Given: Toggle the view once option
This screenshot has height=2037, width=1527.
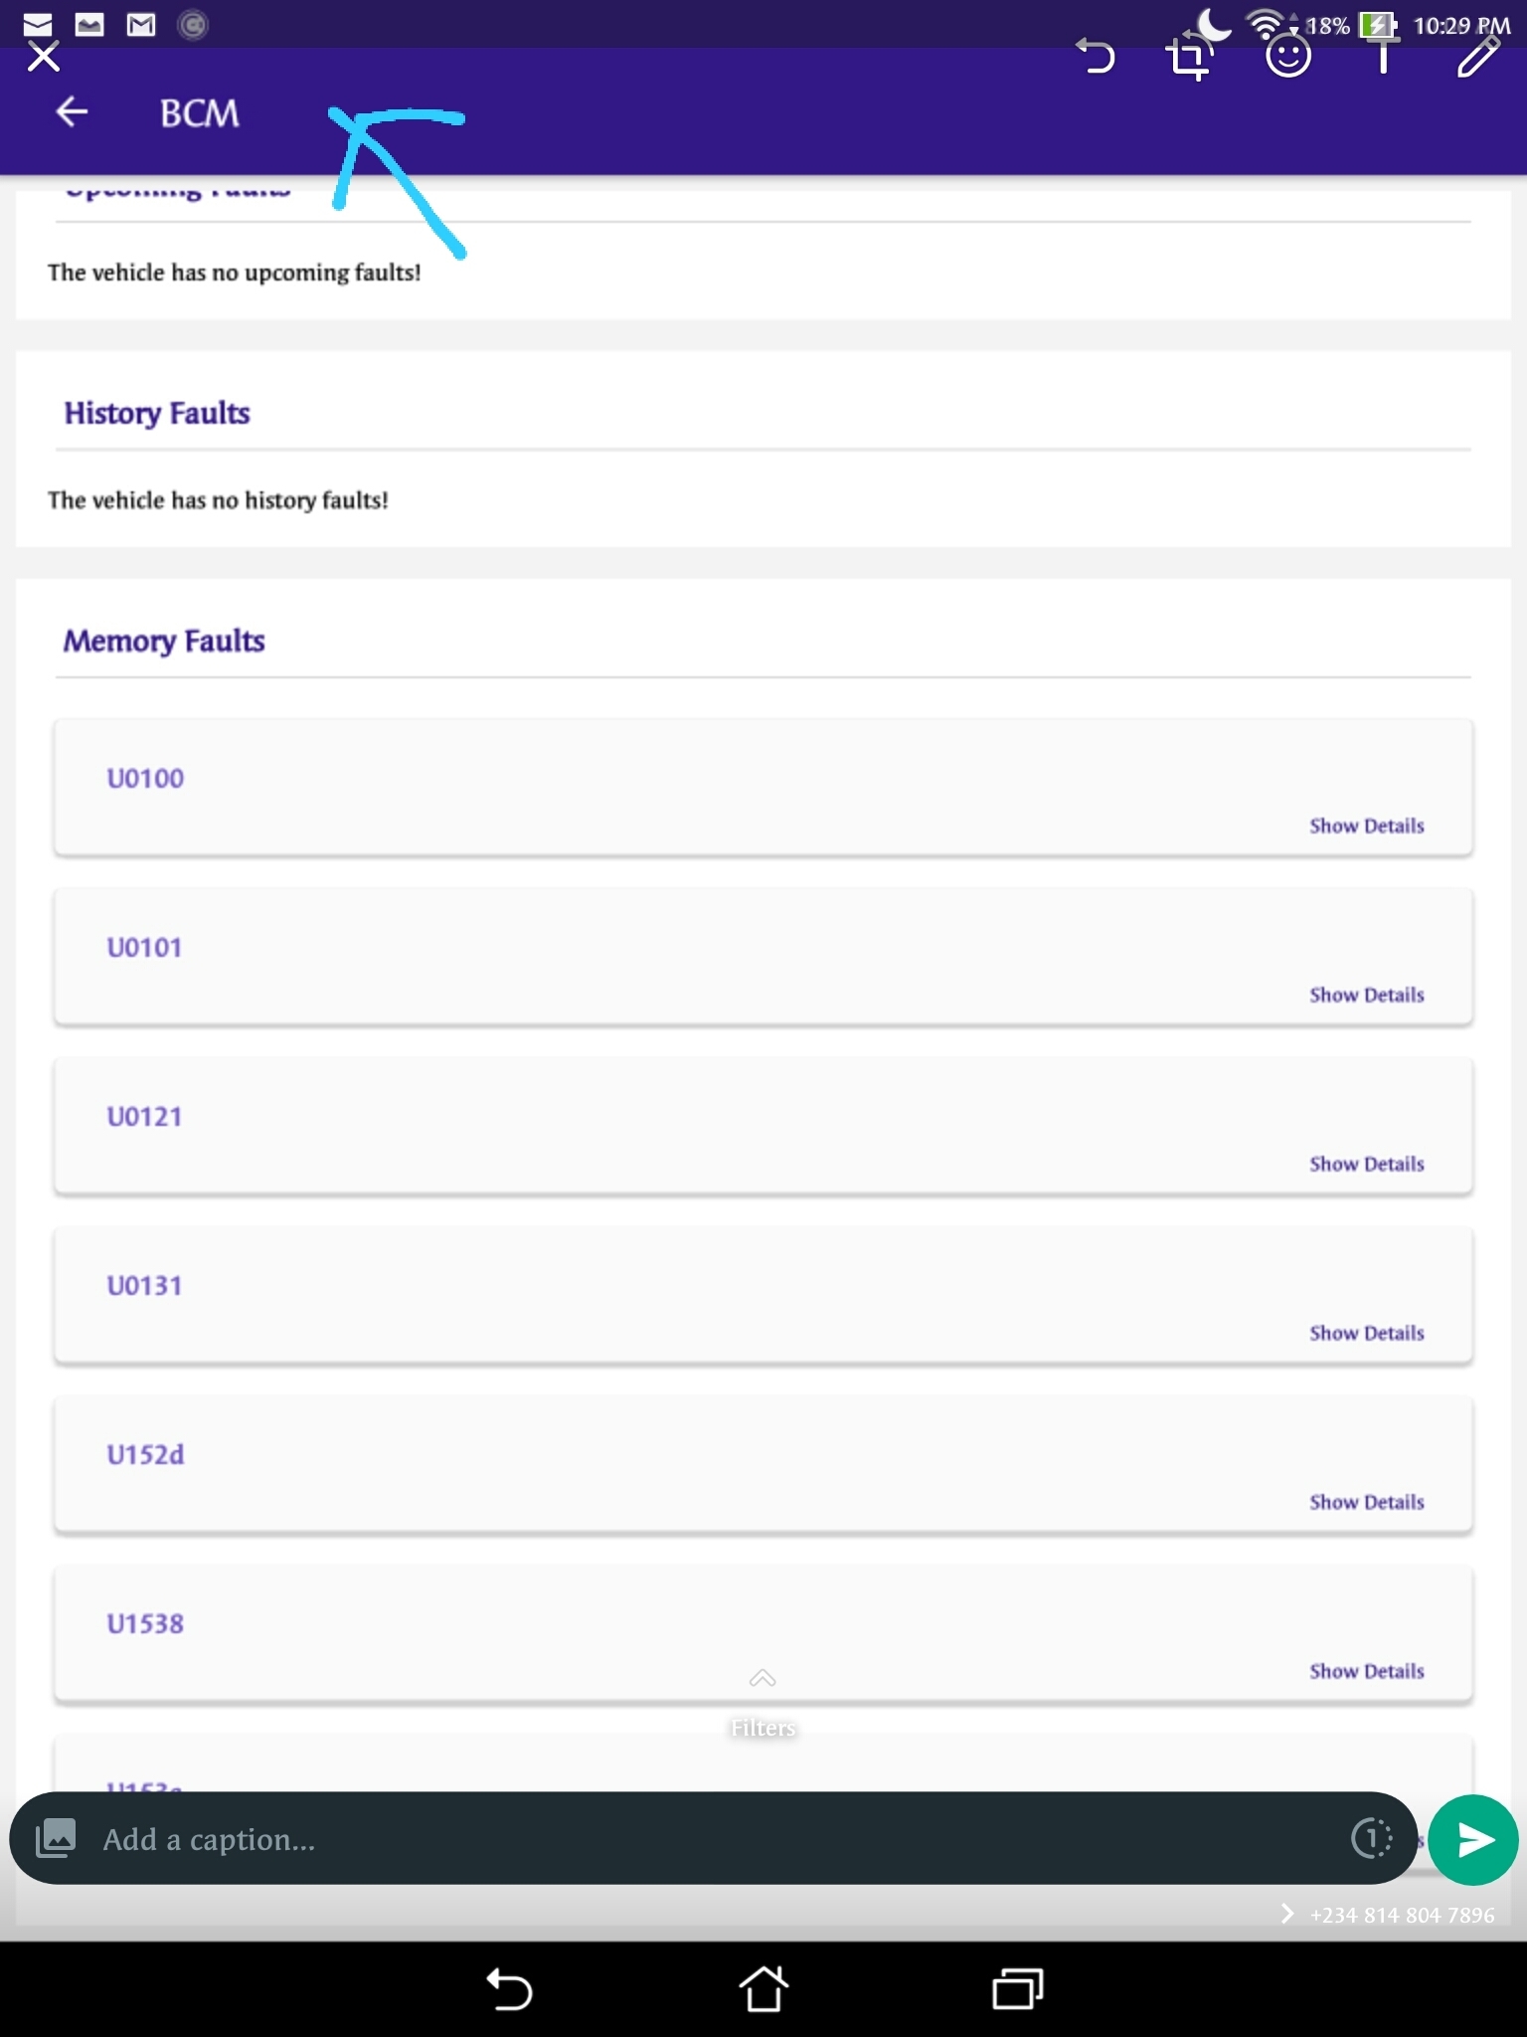Looking at the screenshot, I should tap(1371, 1838).
